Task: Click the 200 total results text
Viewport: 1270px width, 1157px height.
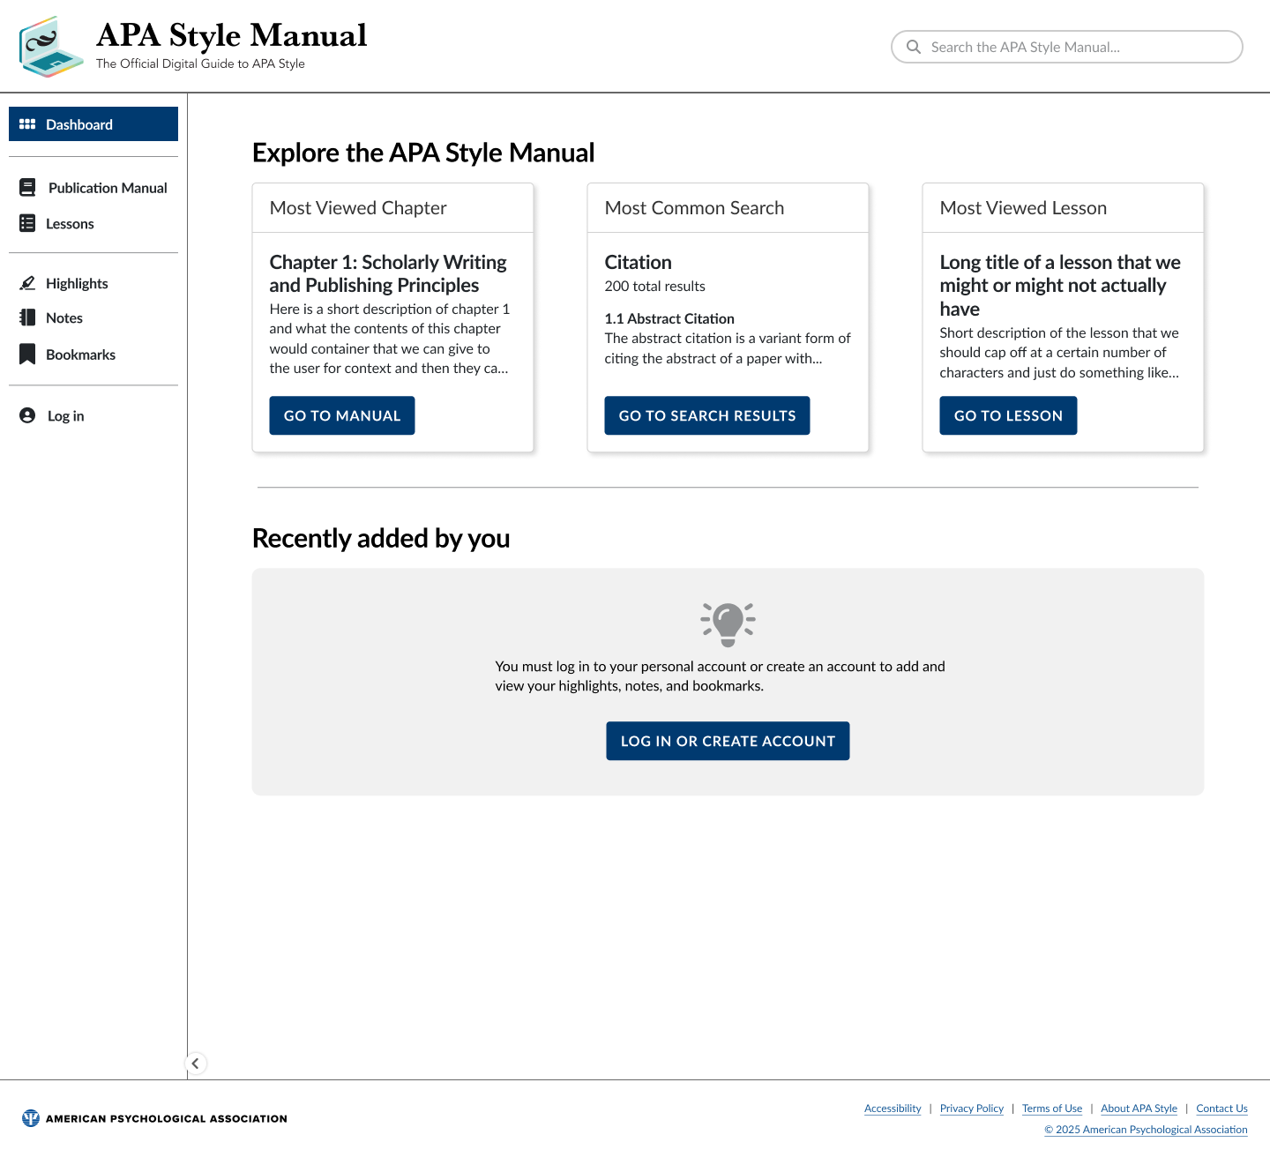Action: point(655,286)
